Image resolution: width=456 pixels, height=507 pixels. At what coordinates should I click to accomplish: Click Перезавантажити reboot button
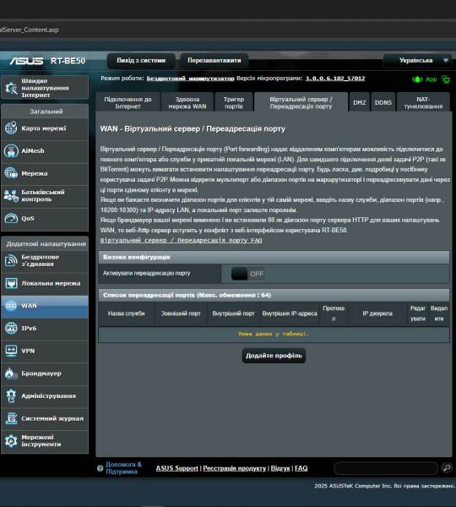point(214,61)
